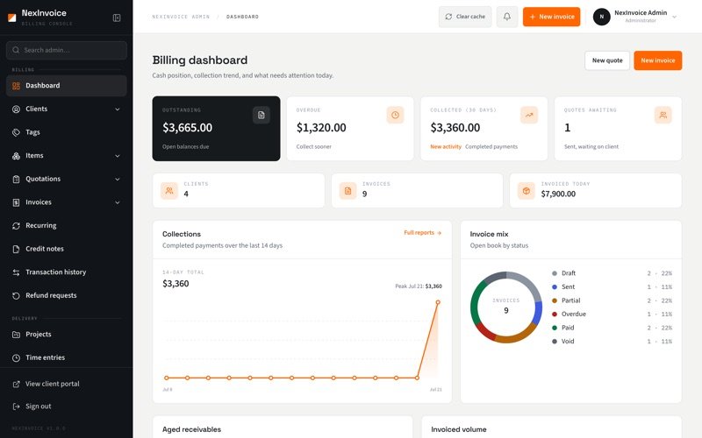The image size is (702, 438).
Task: Expand the Items submenu chevron
Action: (118, 156)
